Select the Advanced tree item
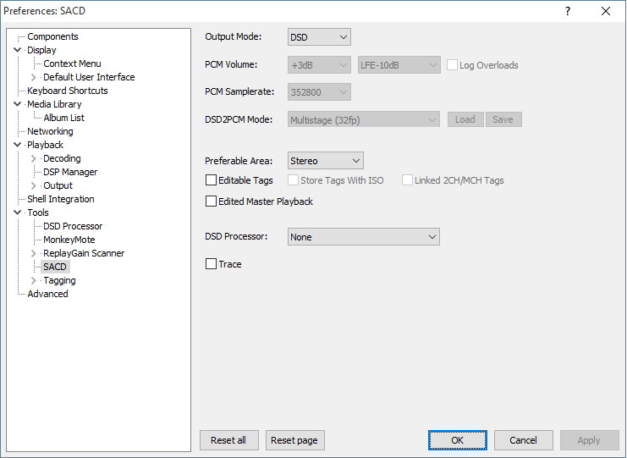This screenshot has width=627, height=458. pyautogui.click(x=47, y=294)
